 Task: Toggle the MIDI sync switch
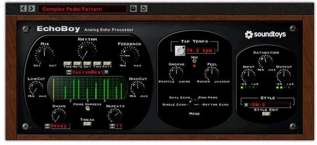pos(195,60)
